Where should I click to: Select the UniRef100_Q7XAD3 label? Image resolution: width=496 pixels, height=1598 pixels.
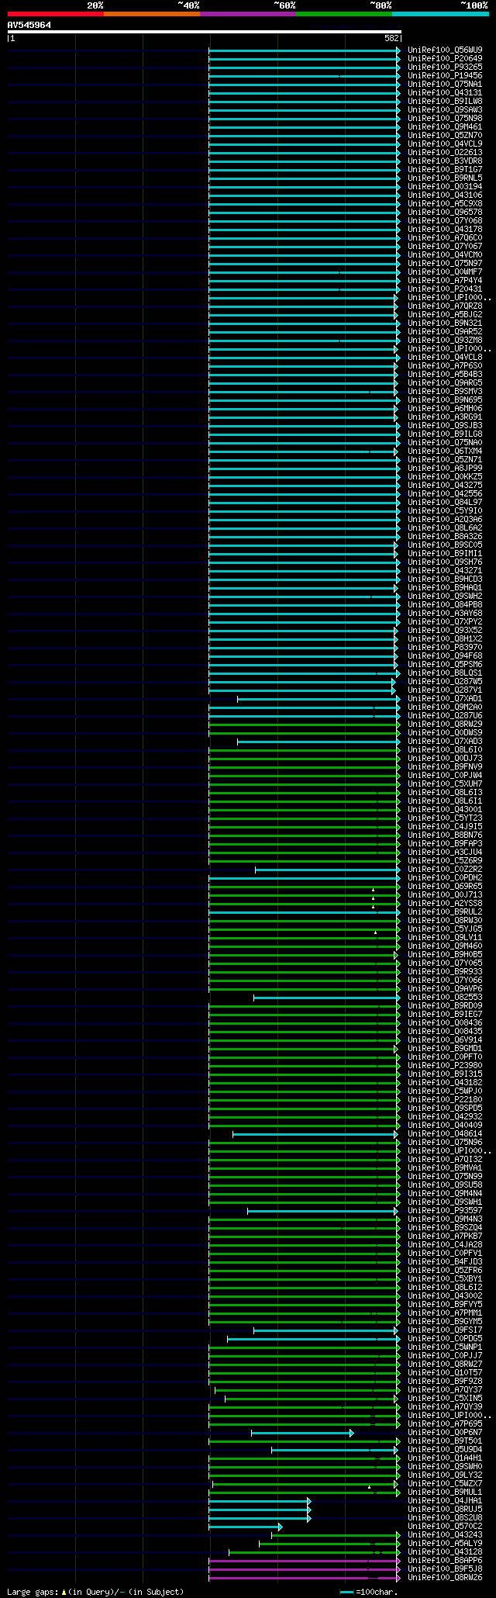[445, 741]
